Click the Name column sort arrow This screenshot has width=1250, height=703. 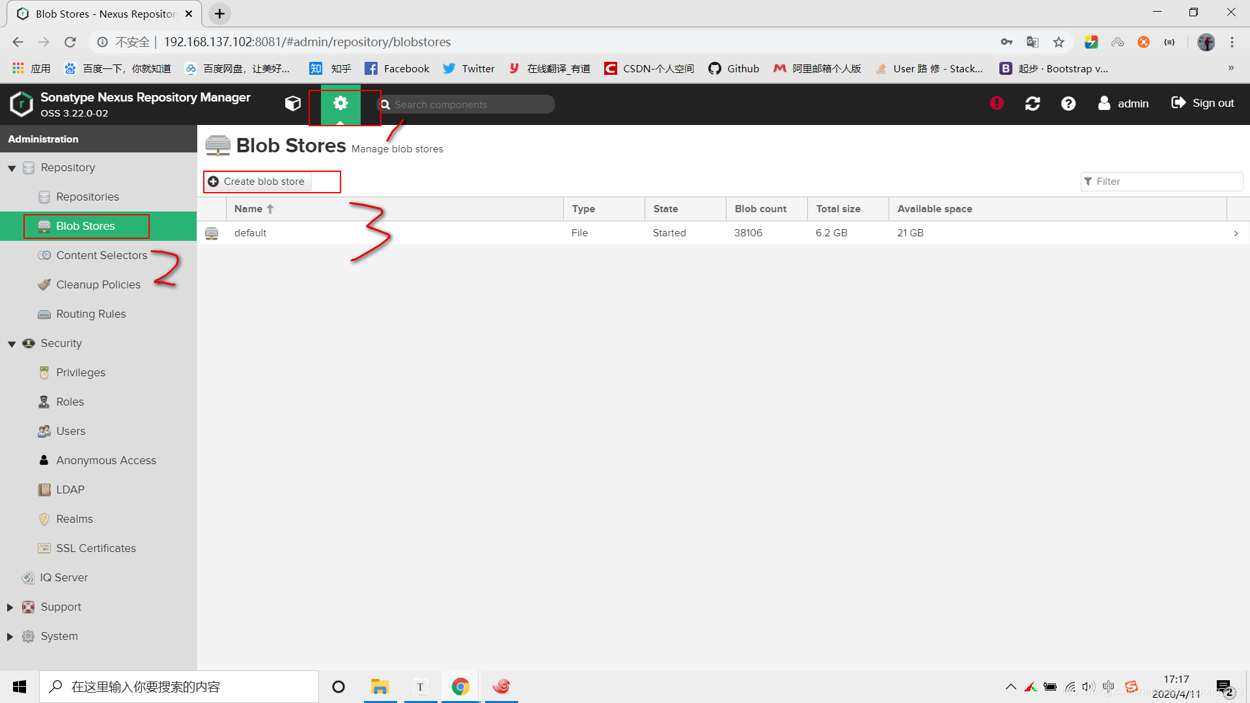click(273, 208)
